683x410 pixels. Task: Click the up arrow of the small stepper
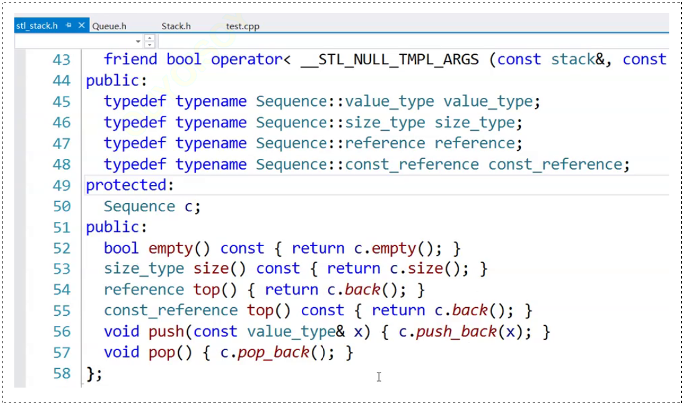click(148, 38)
